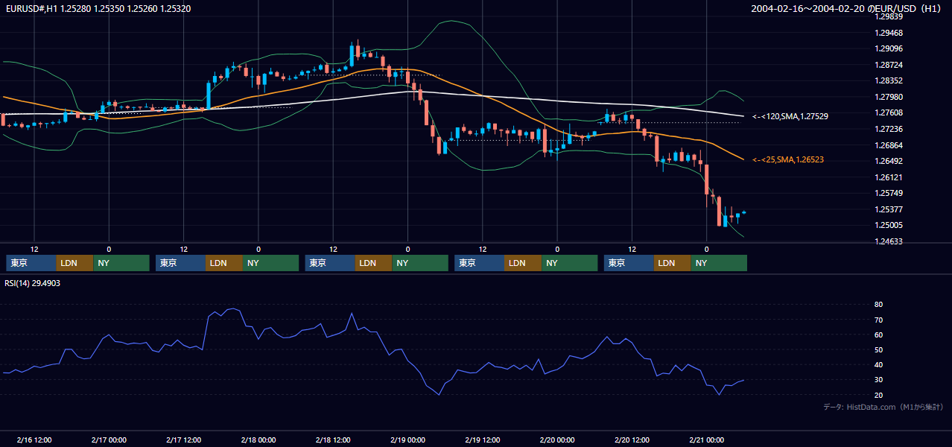Click price axis label 1.28352
952x447 pixels.
pos(889,80)
